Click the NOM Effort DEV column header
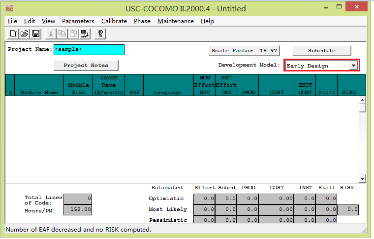 [x=204, y=85]
